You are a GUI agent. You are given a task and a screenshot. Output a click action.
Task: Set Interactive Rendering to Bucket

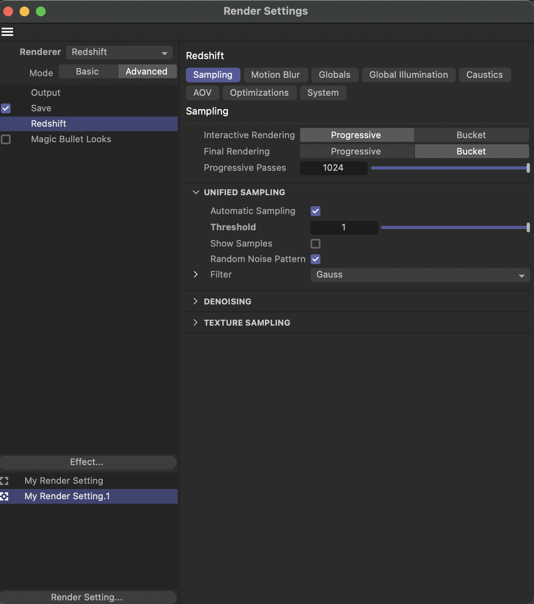tap(471, 135)
